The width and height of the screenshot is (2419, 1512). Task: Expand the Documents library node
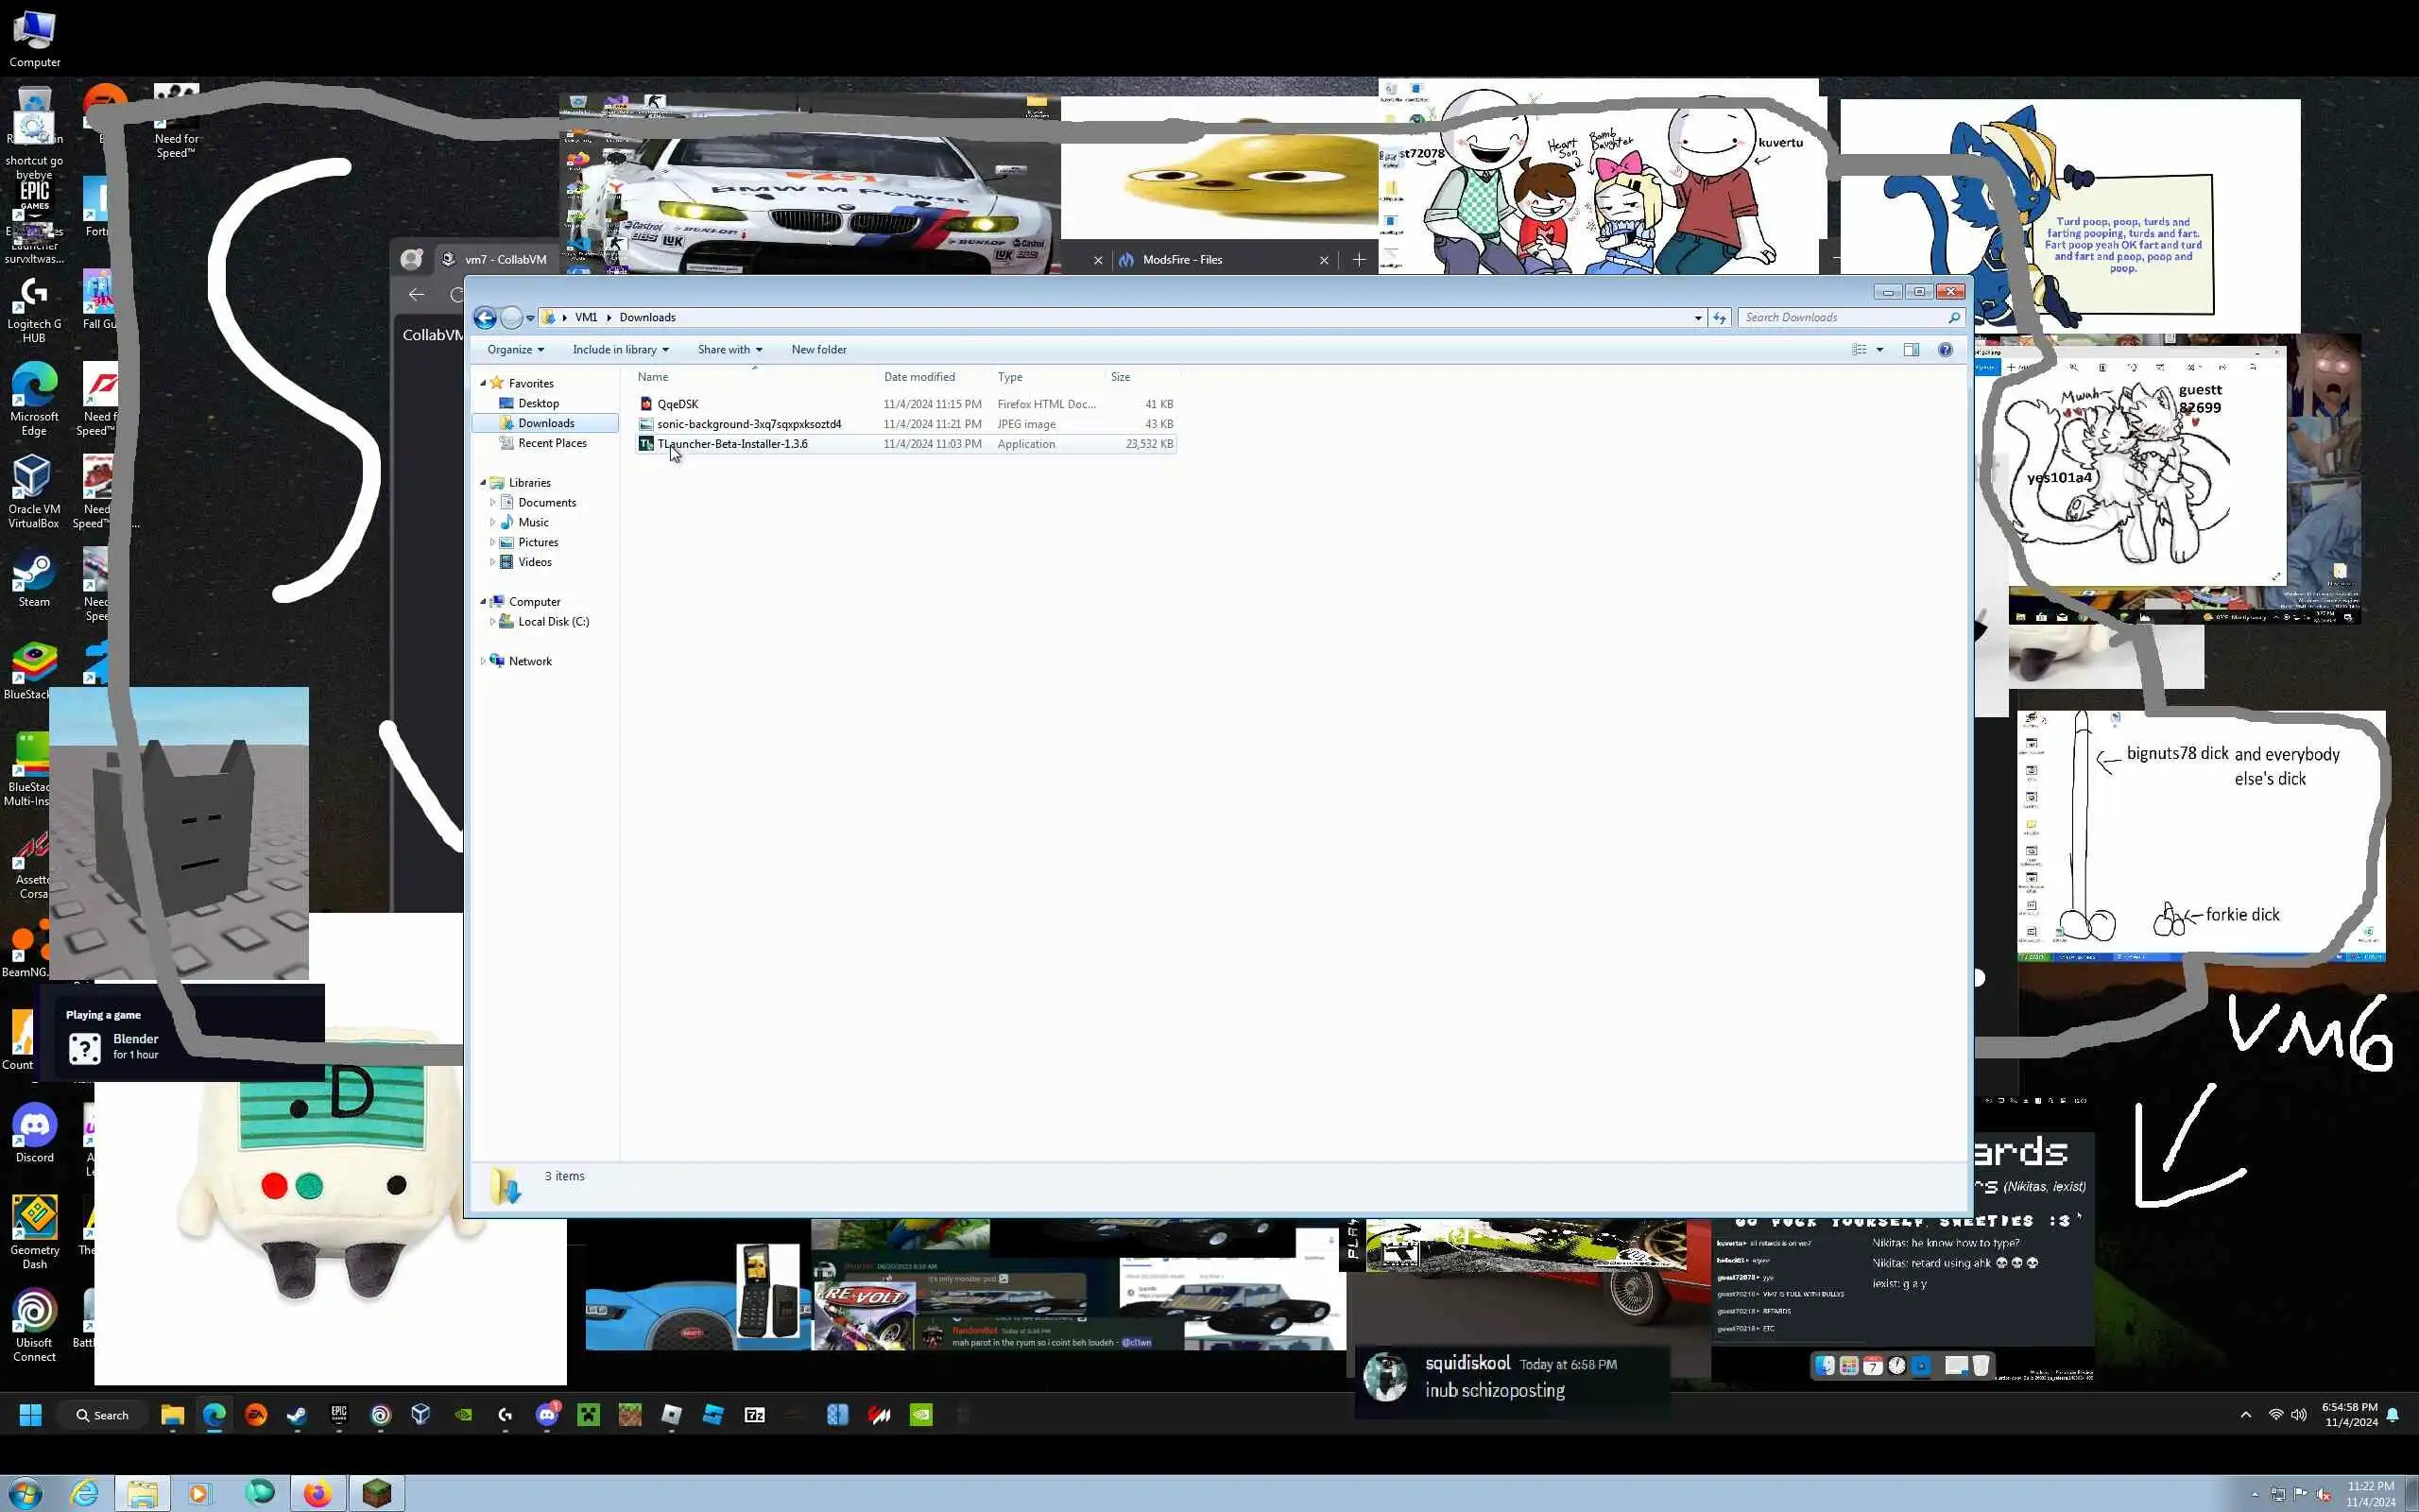(x=491, y=503)
